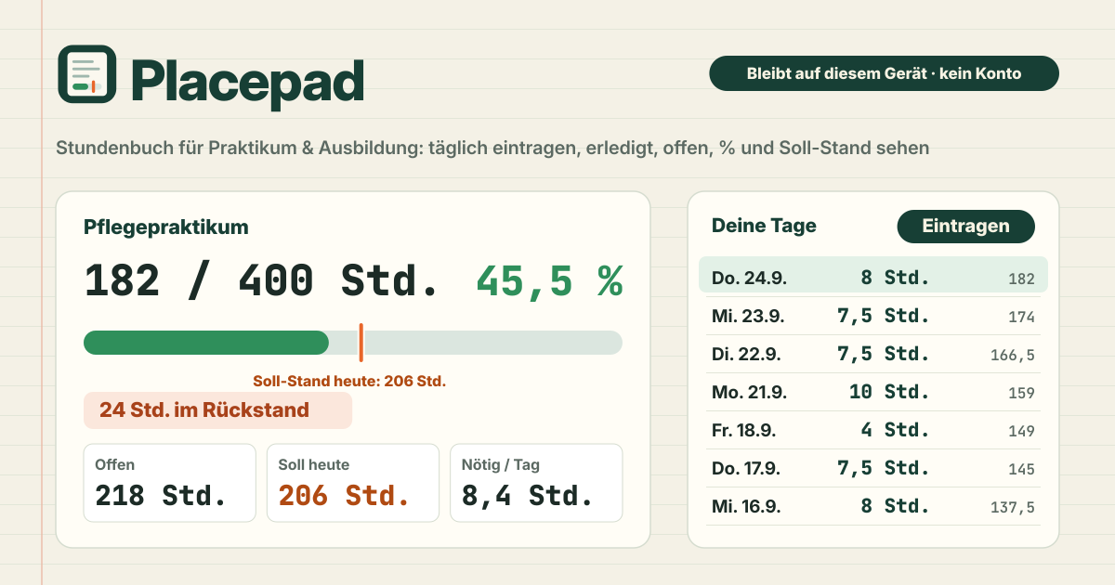Viewport: 1115px width, 585px height.
Task: Click the 'Deine Tage' panel title
Action: click(764, 226)
